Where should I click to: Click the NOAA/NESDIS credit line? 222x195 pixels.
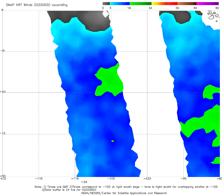coord(124,193)
